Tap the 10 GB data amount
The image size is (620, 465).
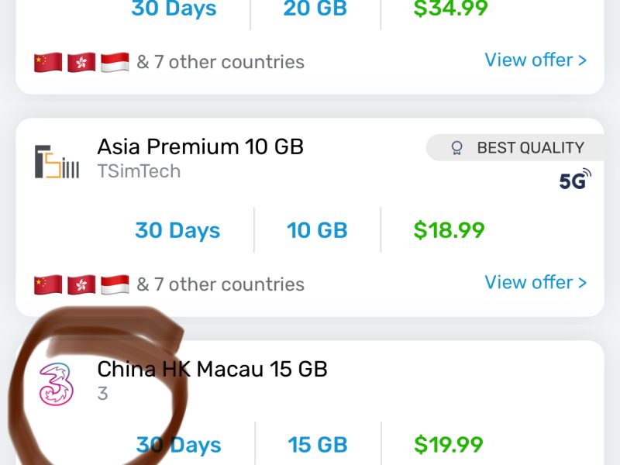317,230
